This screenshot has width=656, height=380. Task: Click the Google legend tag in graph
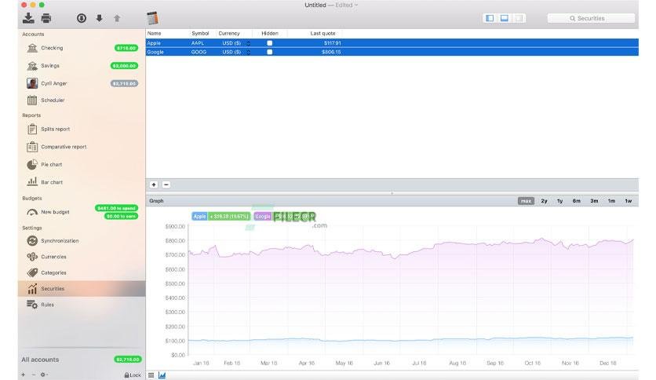tap(263, 217)
